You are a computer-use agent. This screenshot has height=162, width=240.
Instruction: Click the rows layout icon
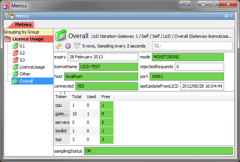click(77, 46)
